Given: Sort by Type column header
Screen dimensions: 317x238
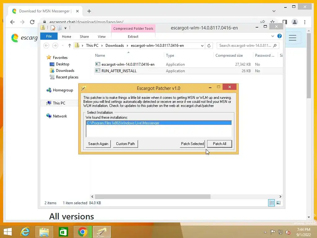Looking at the screenshot, I should click(x=170, y=55).
